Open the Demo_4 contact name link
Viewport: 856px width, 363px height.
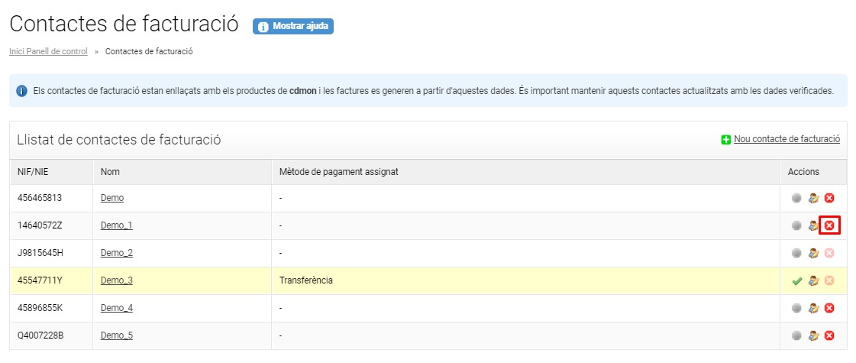117,308
